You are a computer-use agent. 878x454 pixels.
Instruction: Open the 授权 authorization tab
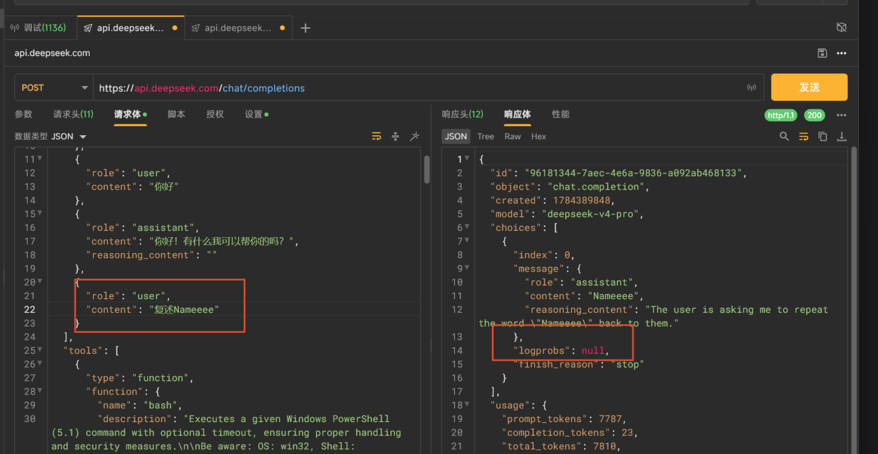pos(215,114)
